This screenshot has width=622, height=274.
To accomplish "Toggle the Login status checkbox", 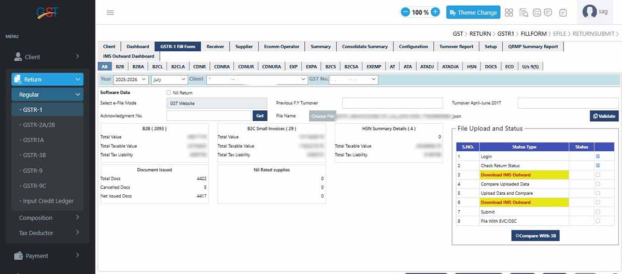I will (x=598, y=156).
